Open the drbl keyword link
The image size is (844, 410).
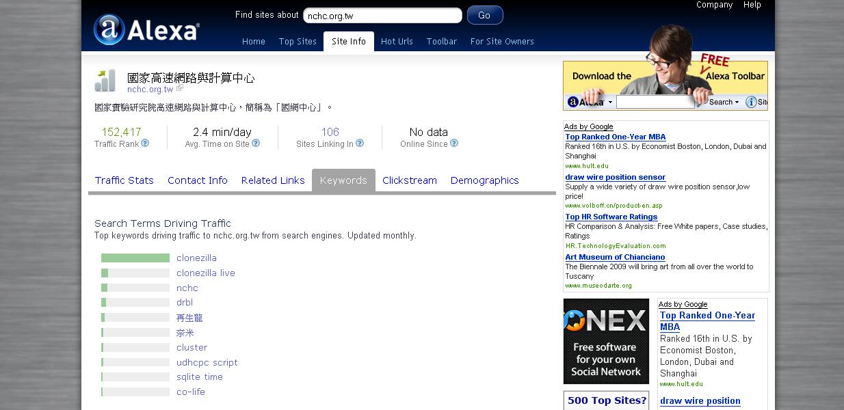[185, 303]
